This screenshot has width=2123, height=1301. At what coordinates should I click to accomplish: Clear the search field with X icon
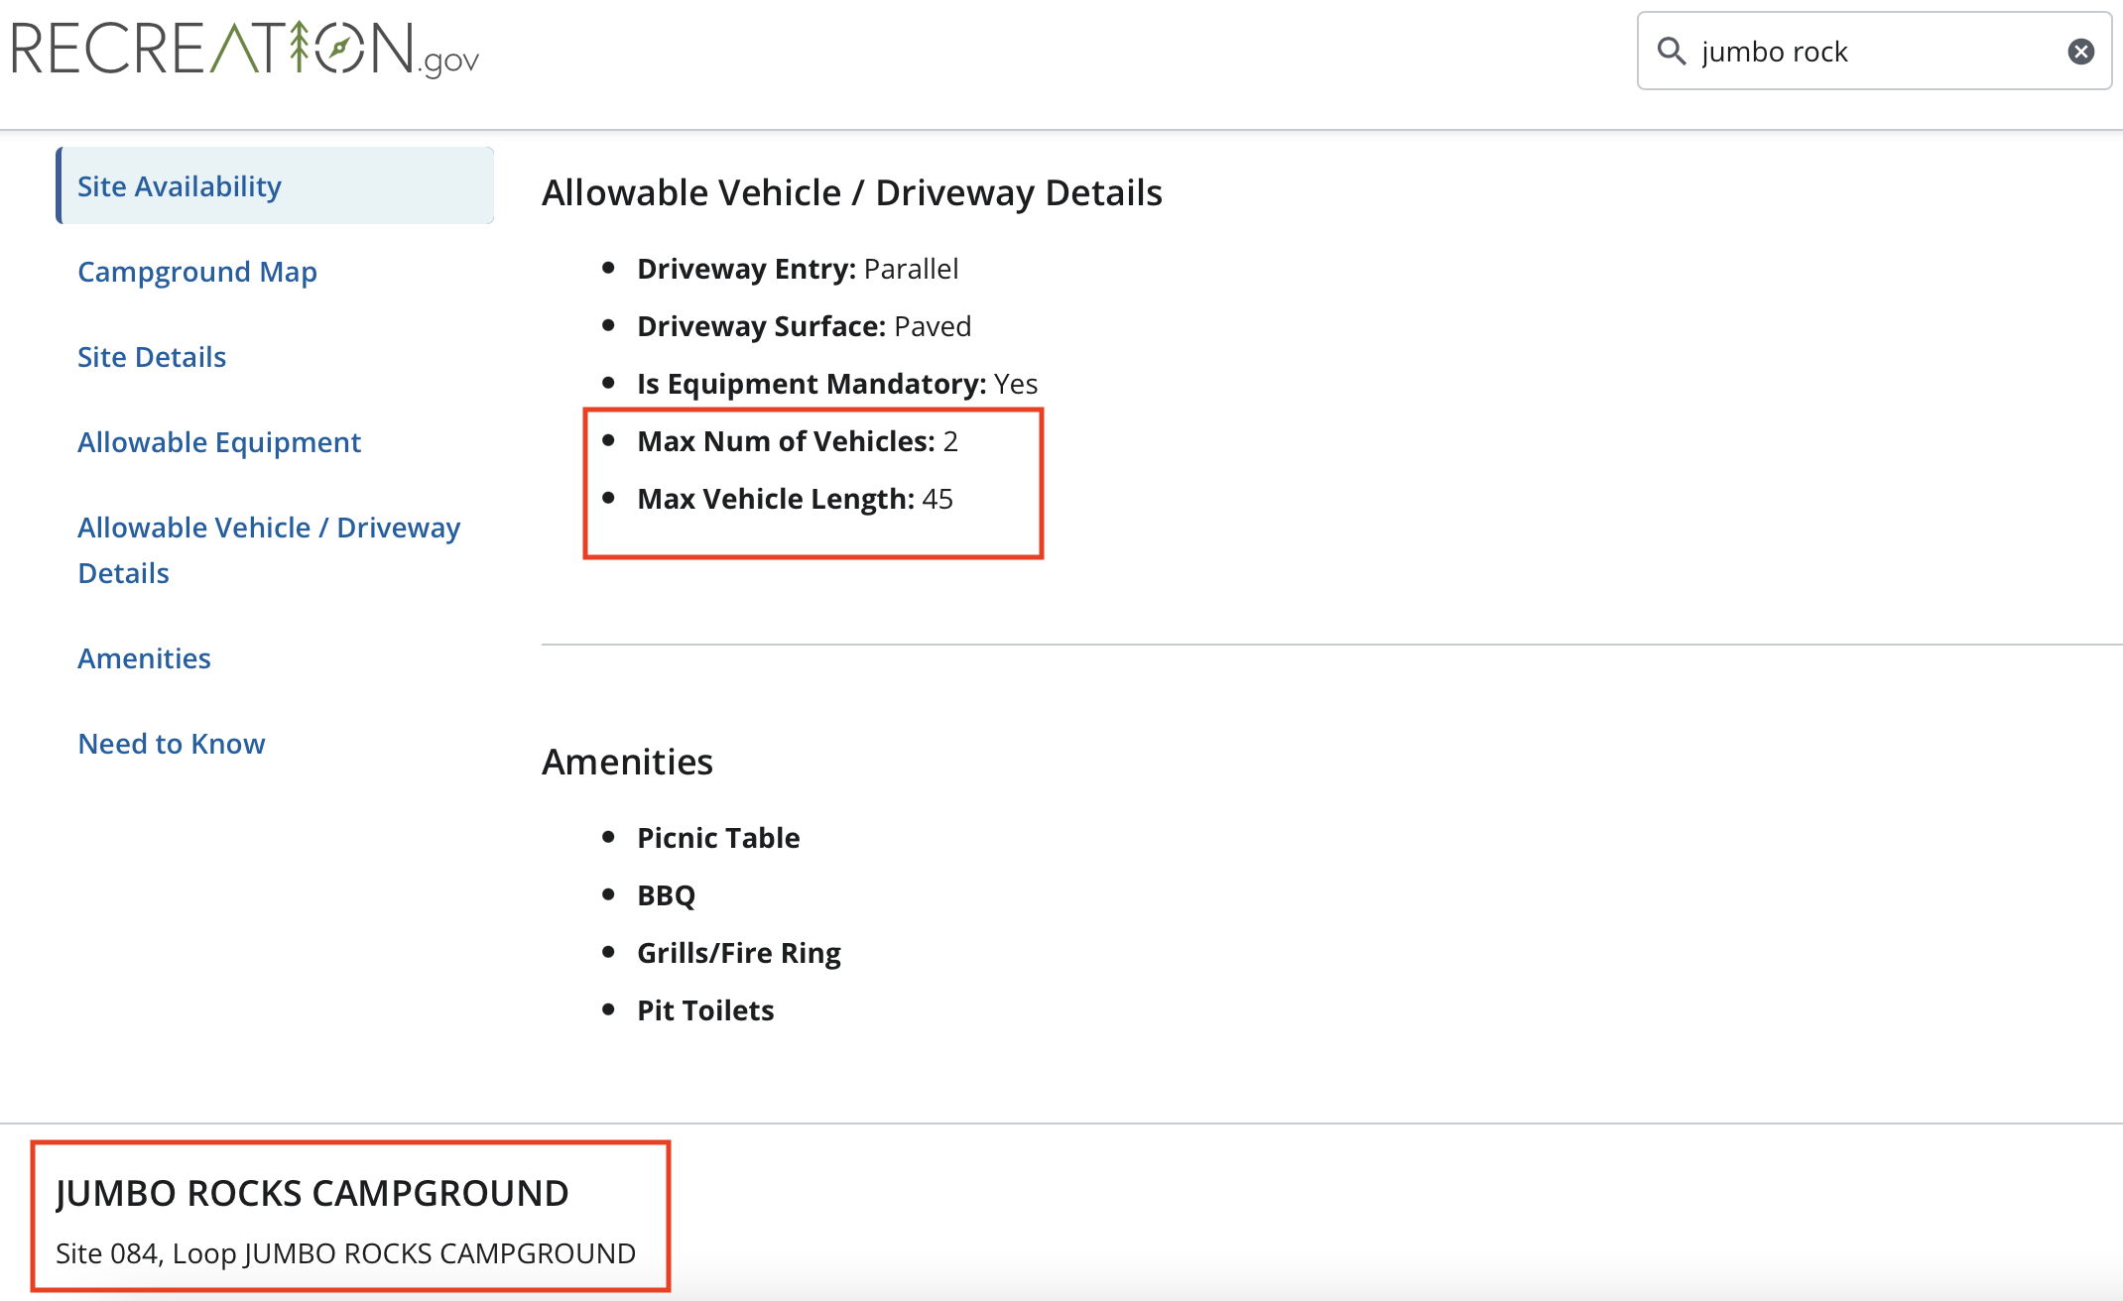2080,52
